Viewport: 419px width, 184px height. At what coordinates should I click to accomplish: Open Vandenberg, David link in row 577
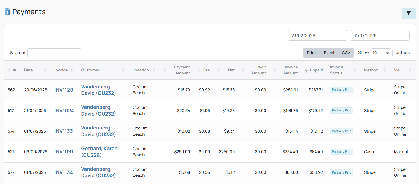coord(98,172)
